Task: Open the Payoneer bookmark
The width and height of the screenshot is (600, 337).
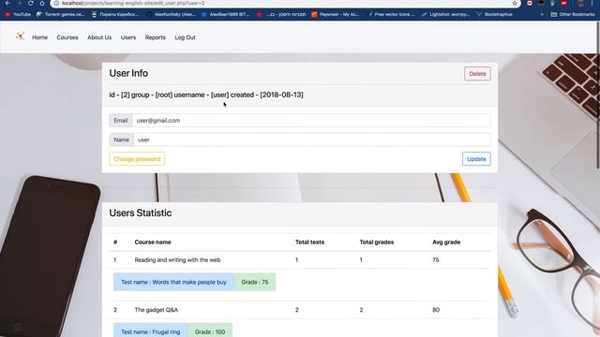Action: coord(336,15)
